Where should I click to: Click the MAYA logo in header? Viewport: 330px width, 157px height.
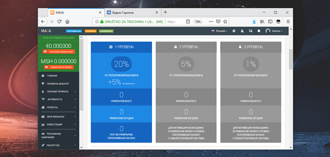point(46,31)
